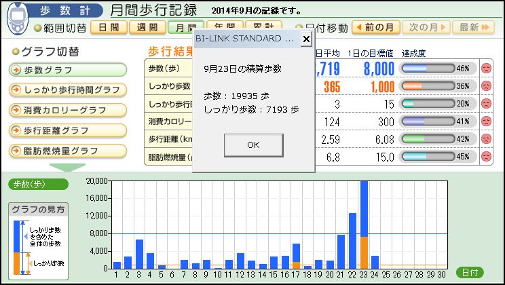Click the sad face icon in 20% row
Image resolution: width=505 pixels, height=285 pixels.
point(486,104)
